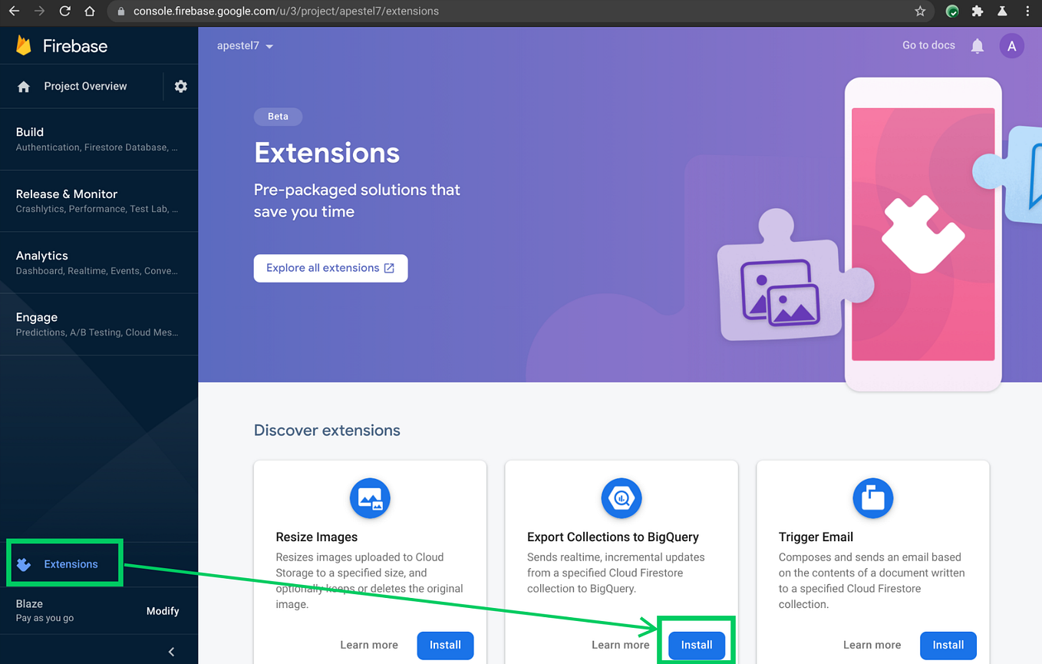Click the Export Collections to BigQuery icon

point(621,497)
